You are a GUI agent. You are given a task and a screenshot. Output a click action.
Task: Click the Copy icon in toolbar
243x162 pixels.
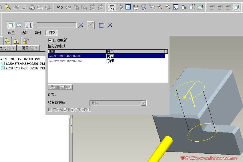point(76,7)
